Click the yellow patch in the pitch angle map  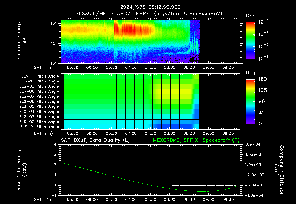174,92
